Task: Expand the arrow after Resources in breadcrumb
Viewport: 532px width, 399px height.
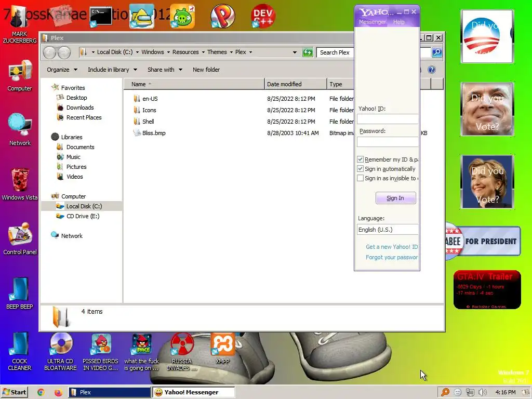Action: coord(203,52)
